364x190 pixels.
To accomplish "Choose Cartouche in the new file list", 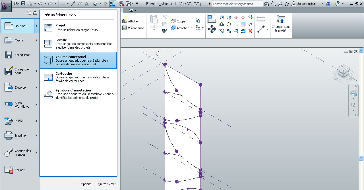I will [78, 77].
